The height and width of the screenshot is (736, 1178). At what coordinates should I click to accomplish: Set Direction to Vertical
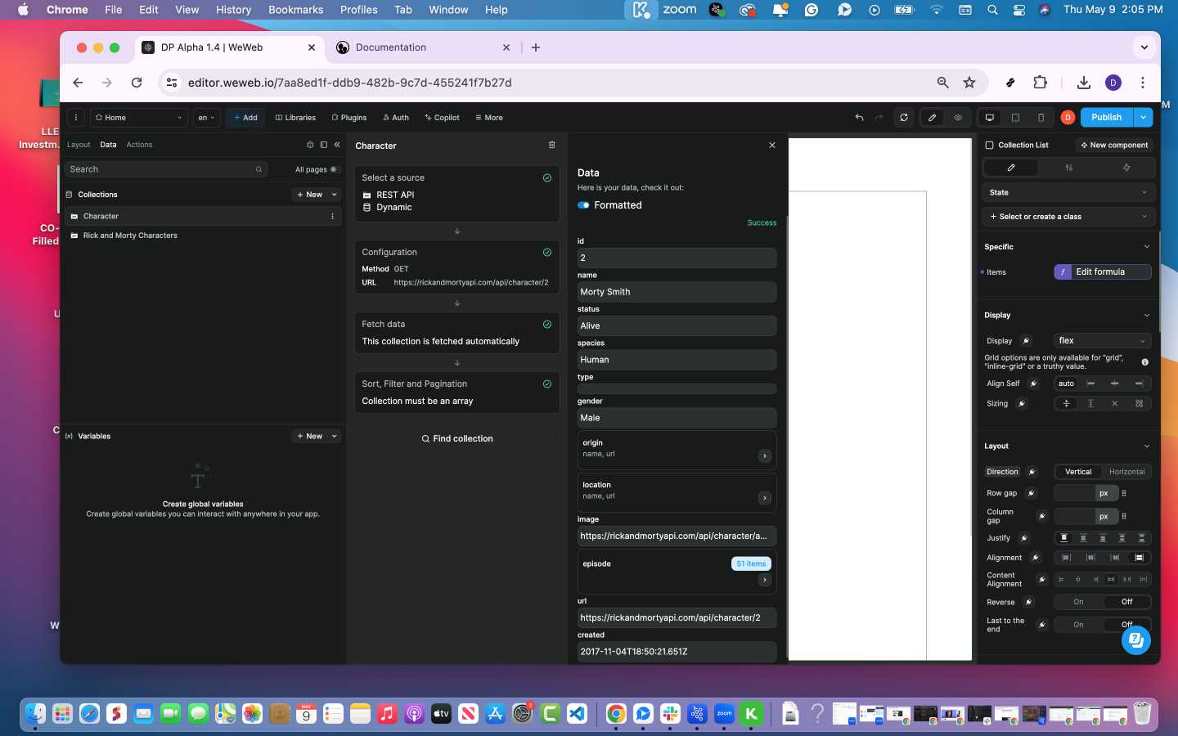tap(1078, 472)
